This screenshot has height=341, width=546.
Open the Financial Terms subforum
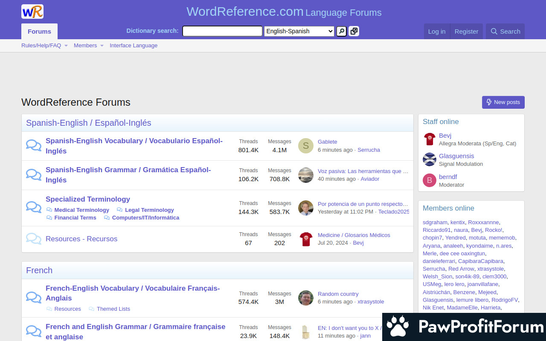point(76,217)
